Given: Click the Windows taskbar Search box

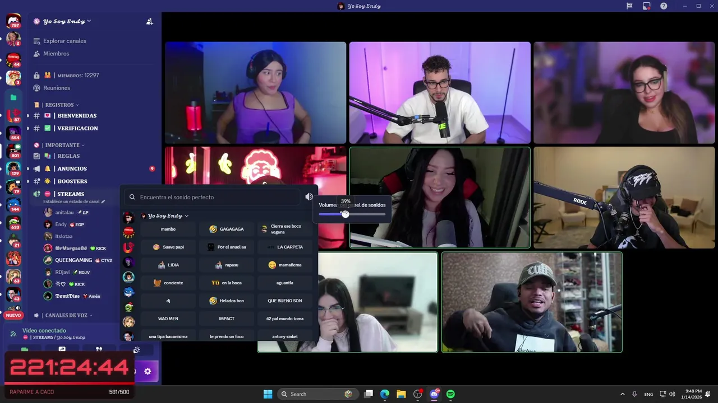Looking at the screenshot, I should (x=318, y=394).
